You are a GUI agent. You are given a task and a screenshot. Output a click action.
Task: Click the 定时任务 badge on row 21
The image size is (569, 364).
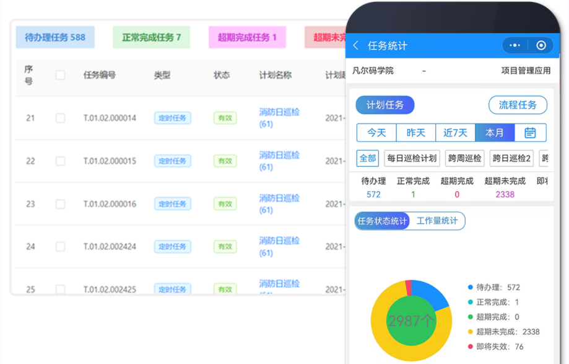point(173,118)
